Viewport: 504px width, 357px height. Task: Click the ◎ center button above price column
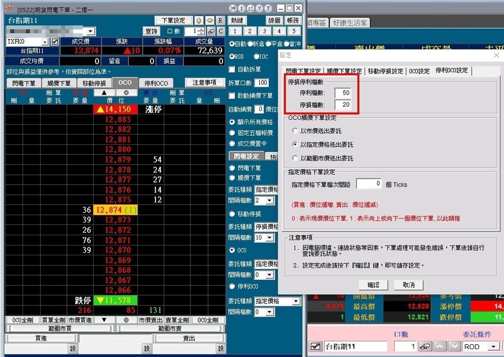coord(126,93)
